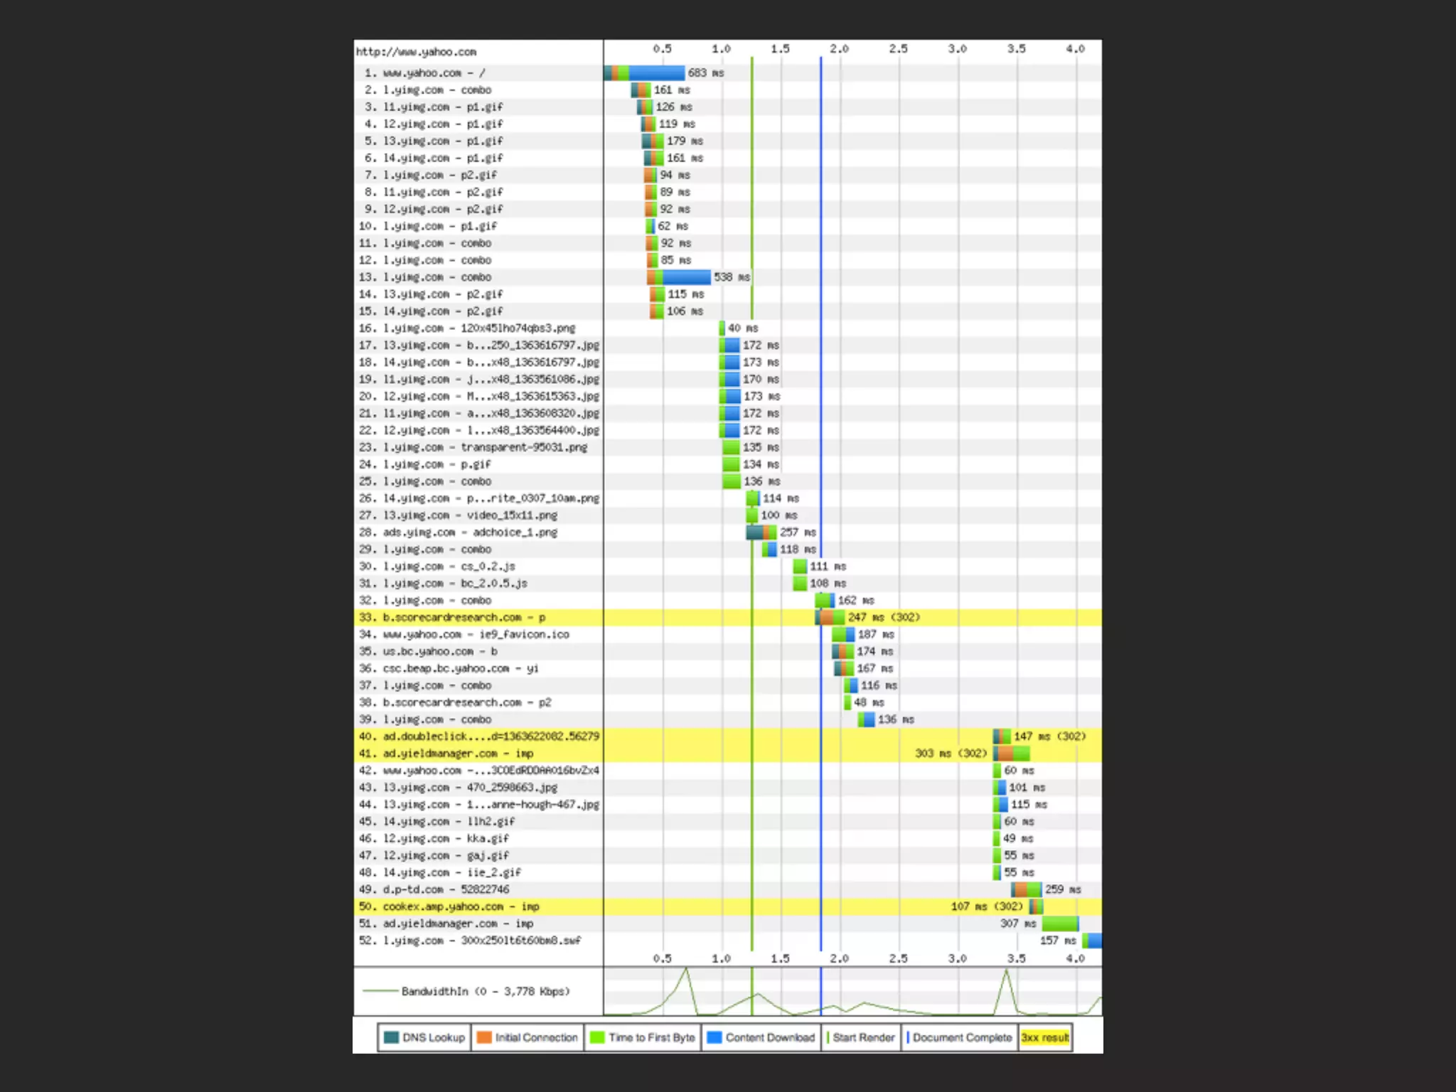Click the 107 ms (302) label
Screen dimensions: 1456x1092
click(x=987, y=906)
